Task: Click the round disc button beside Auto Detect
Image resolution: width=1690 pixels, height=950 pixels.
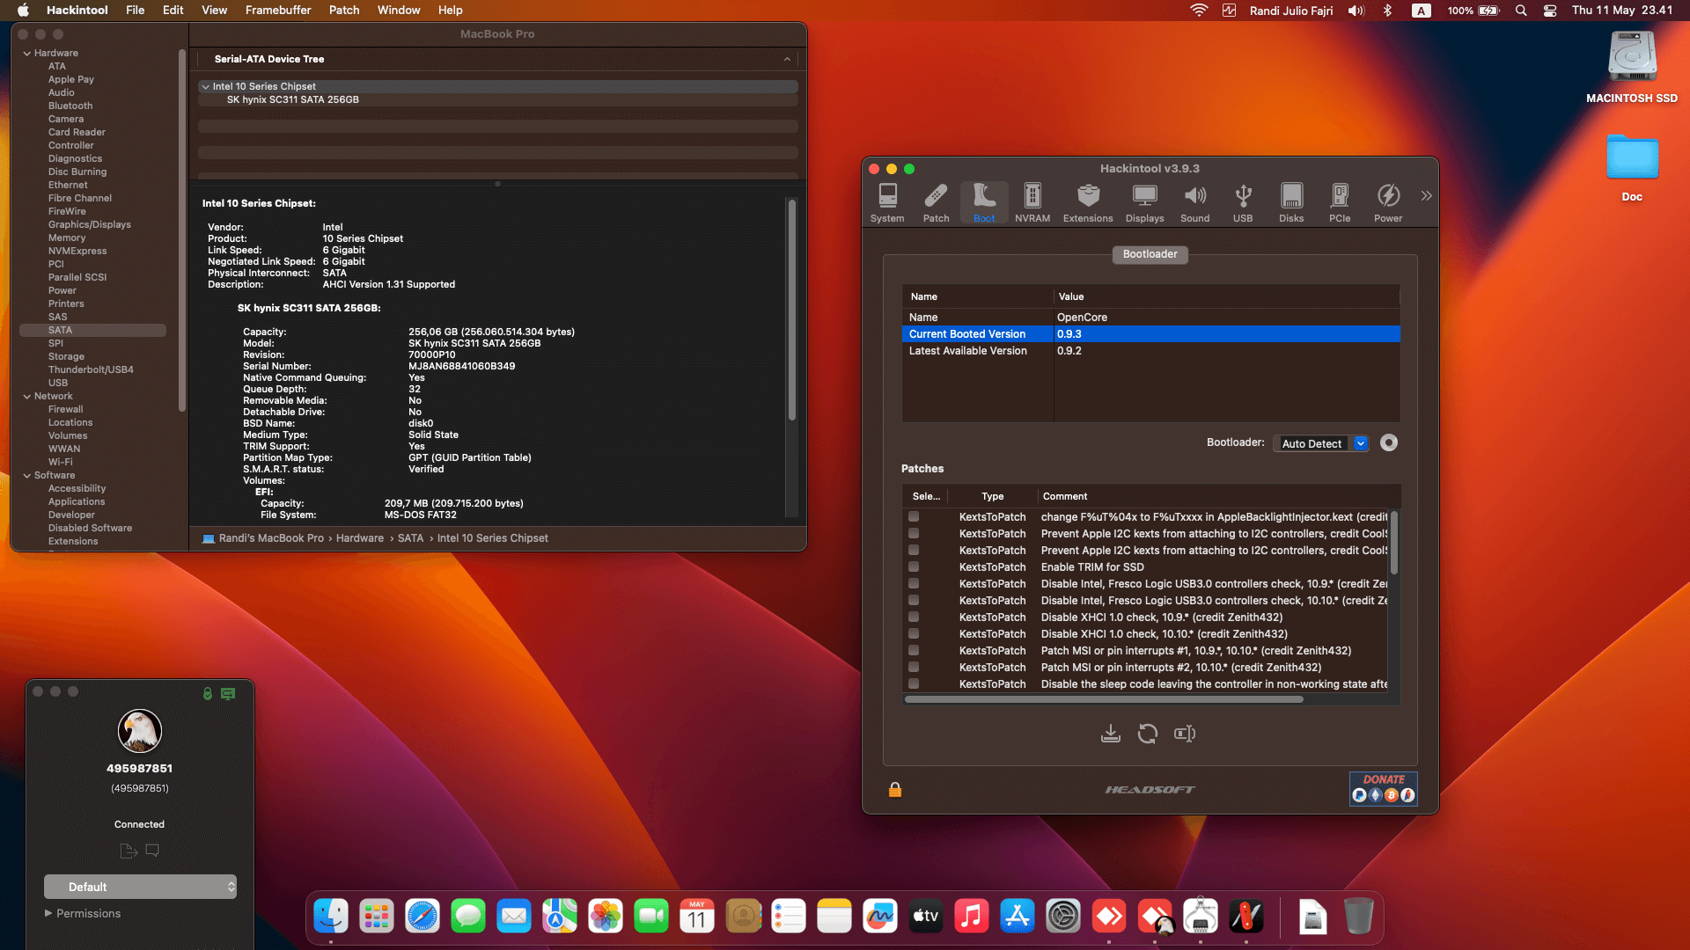Action: pos(1389,442)
